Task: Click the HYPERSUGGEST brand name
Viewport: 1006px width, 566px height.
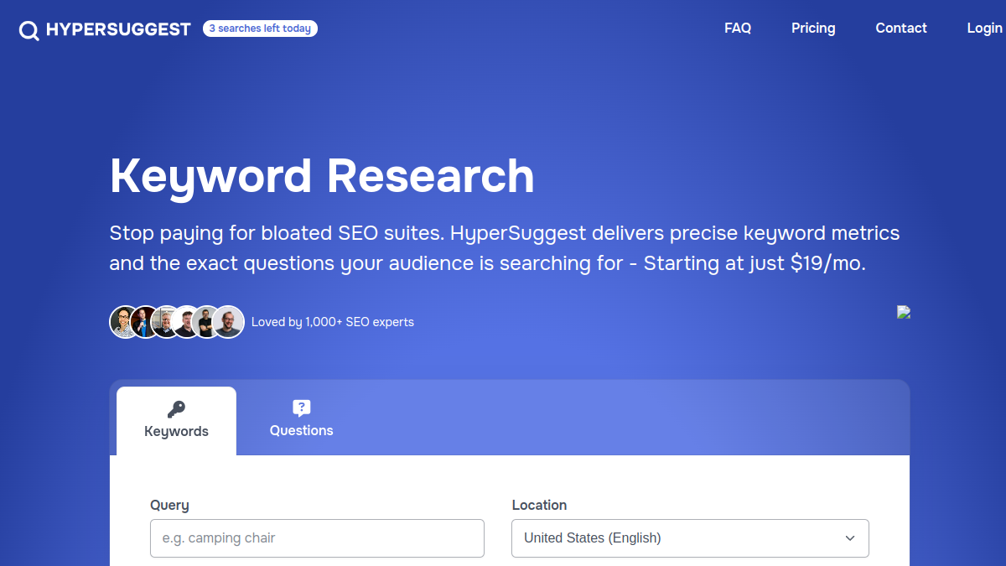Action: pos(118,29)
